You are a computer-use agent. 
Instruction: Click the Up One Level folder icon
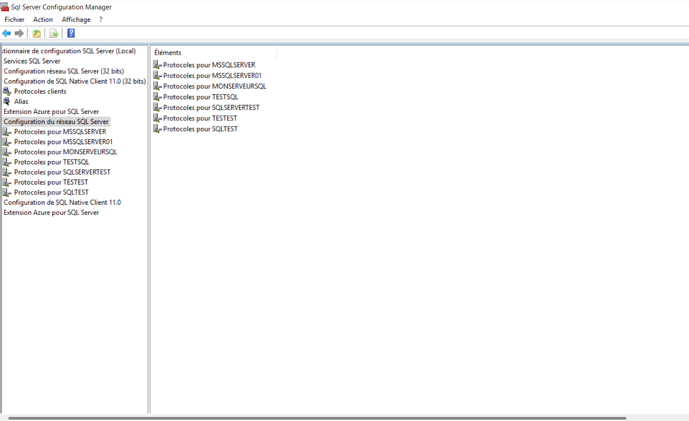pos(37,33)
